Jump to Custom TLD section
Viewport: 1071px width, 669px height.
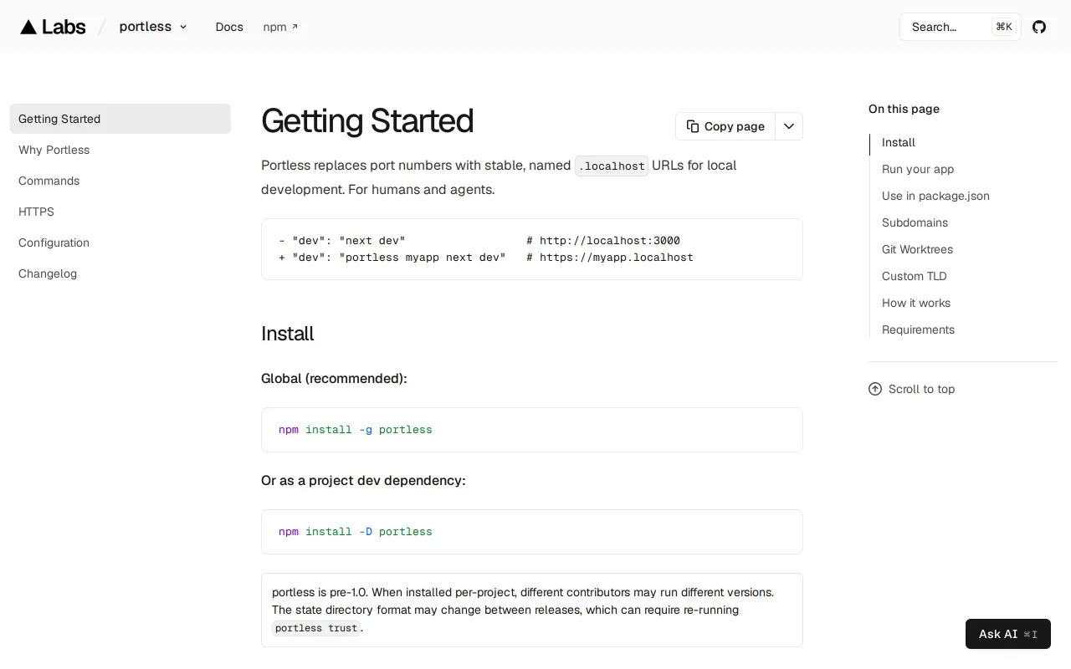(915, 276)
